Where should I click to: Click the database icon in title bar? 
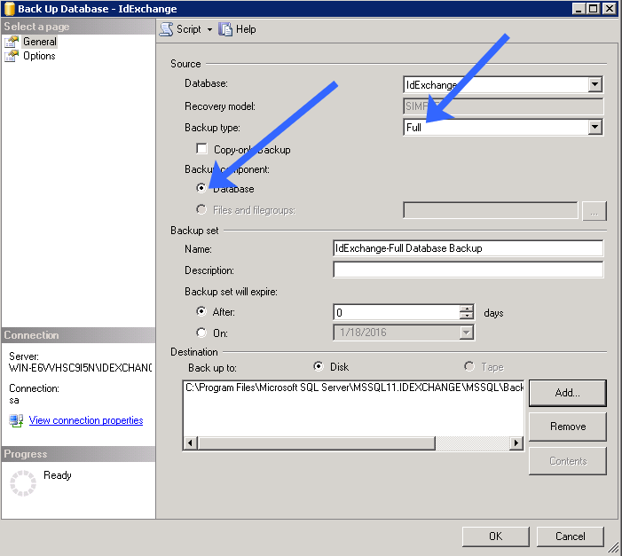(x=10, y=9)
